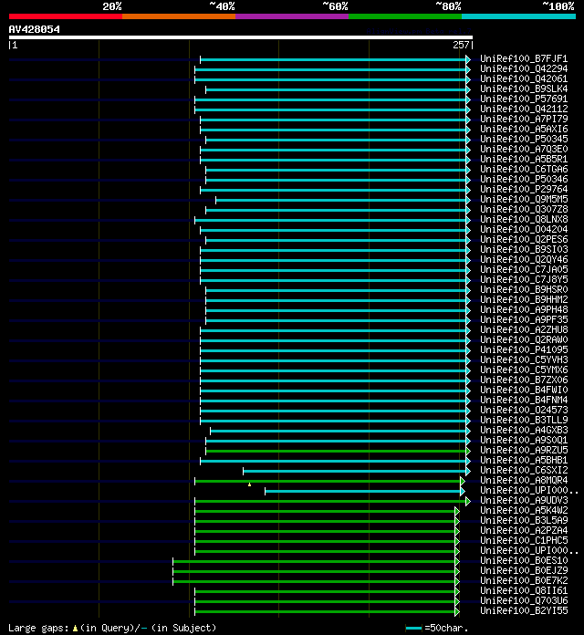Select the UniRef100_B9SI03 label
This screenshot has height=635, width=584.
(x=524, y=249)
